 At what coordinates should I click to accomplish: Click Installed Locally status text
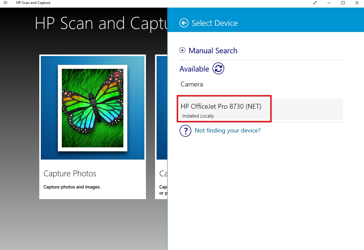[x=198, y=116]
